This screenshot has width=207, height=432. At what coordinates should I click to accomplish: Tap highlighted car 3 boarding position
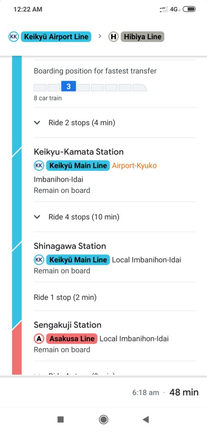[69, 86]
